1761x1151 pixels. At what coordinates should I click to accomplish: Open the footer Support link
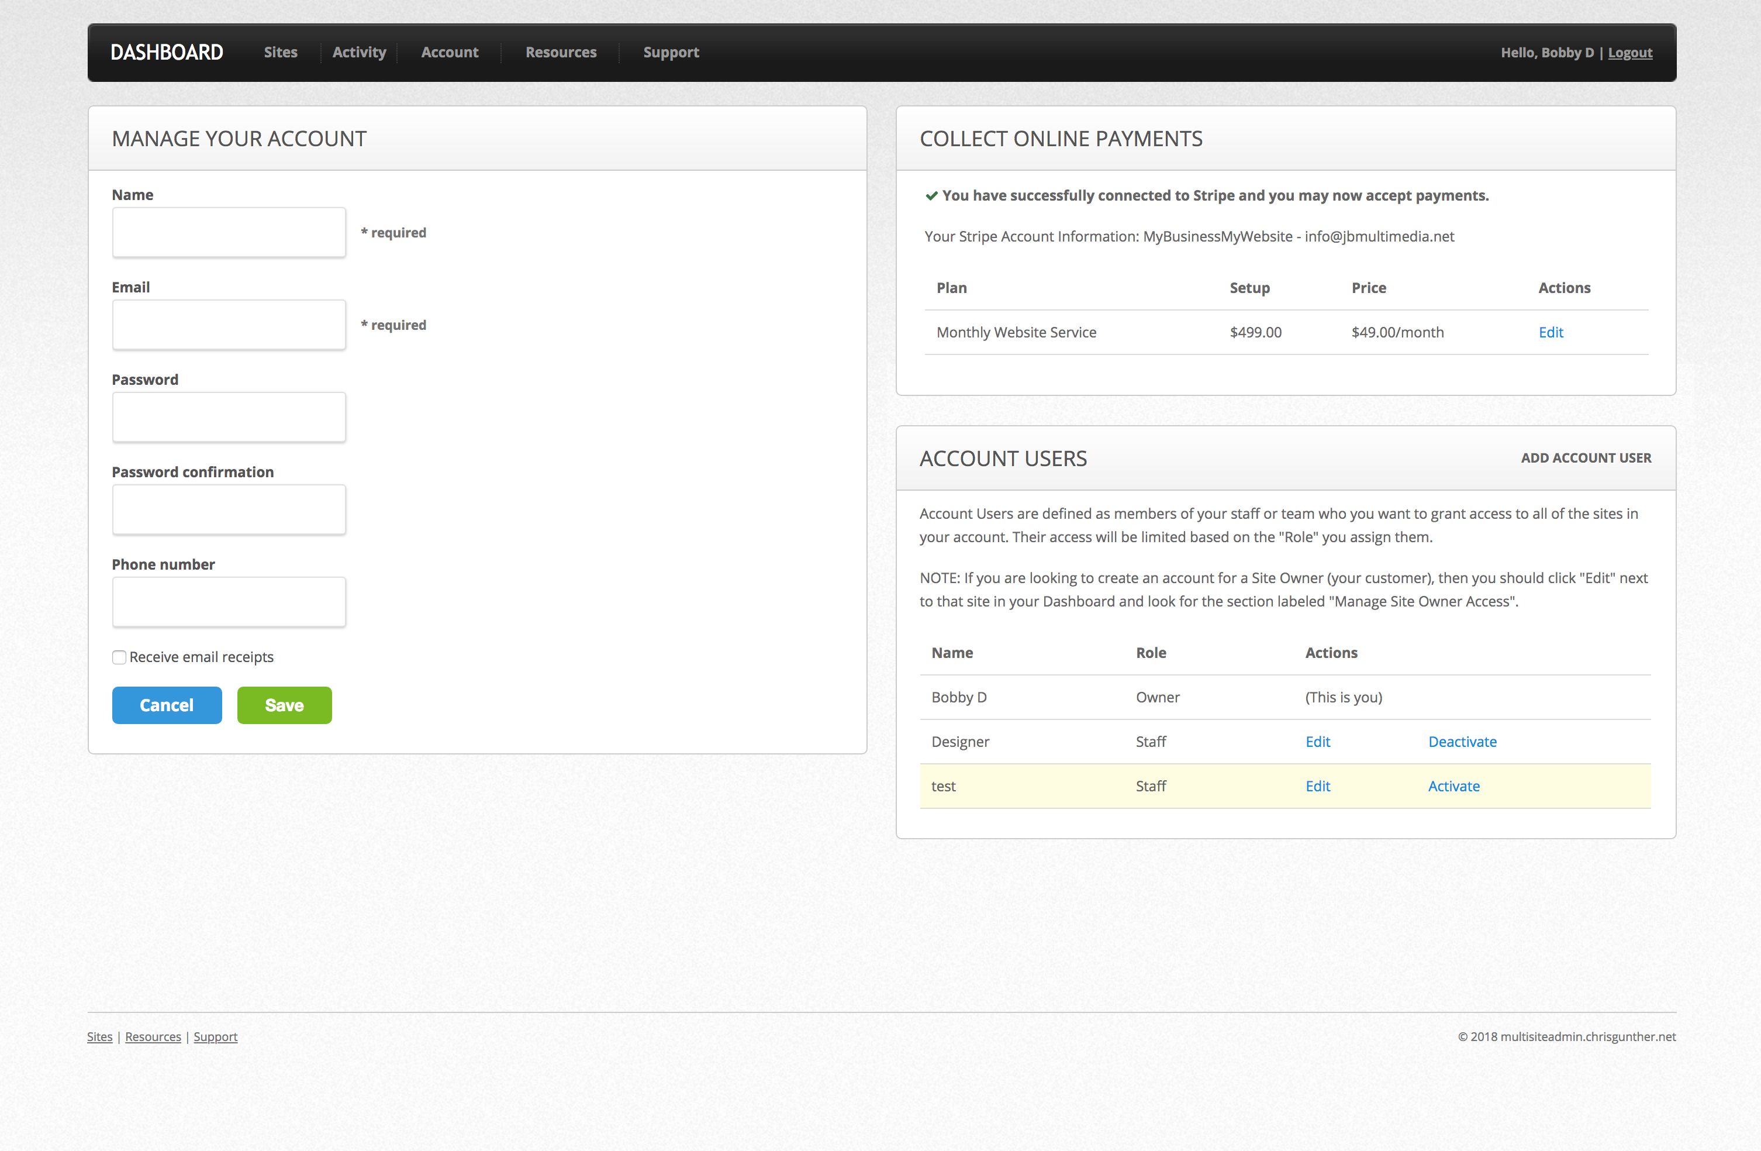coord(215,1037)
